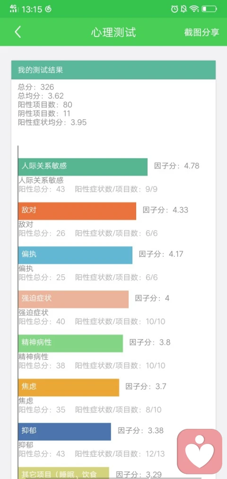
Task: Tap the alarm clock status icon
Action: coord(175,9)
